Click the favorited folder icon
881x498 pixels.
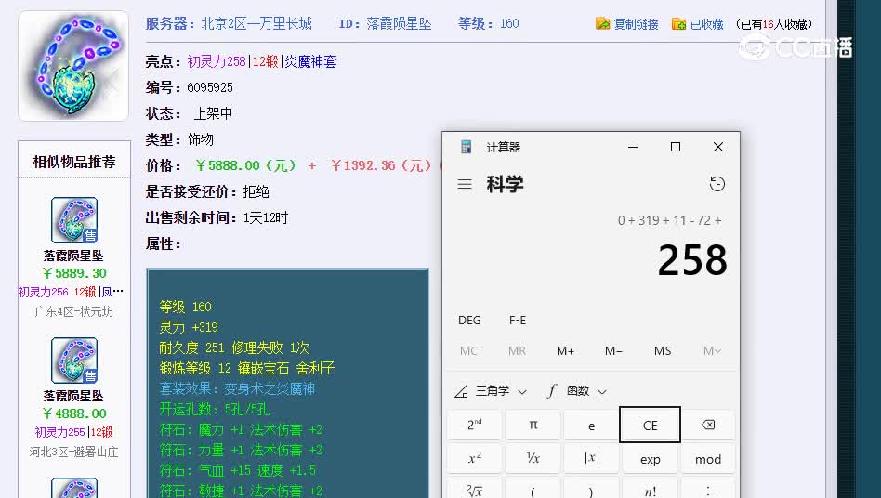pyautogui.click(x=678, y=23)
